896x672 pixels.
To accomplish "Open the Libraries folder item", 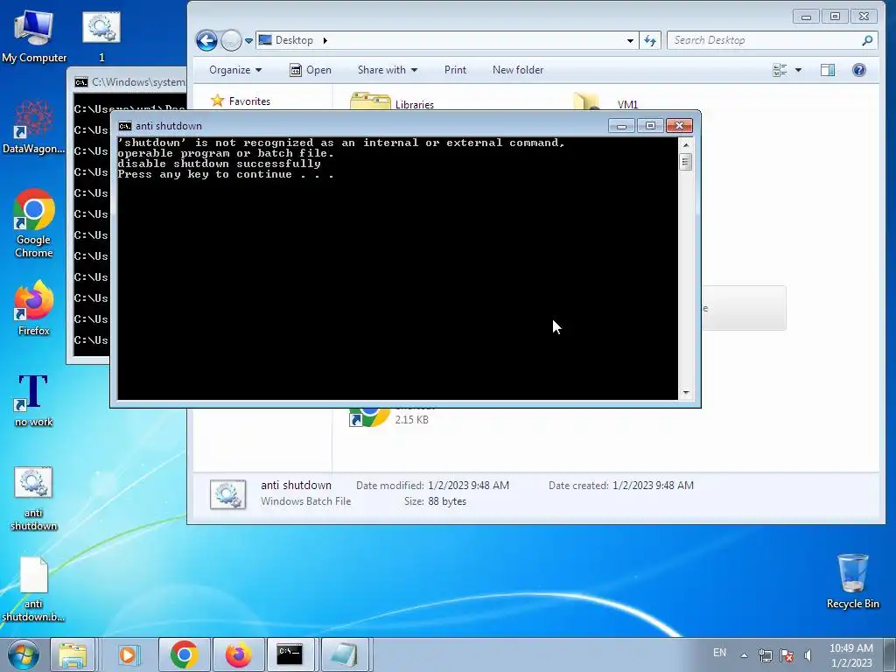I will [392, 101].
